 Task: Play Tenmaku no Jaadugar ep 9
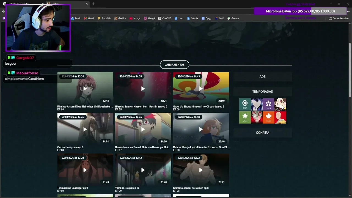click(x=85, y=170)
